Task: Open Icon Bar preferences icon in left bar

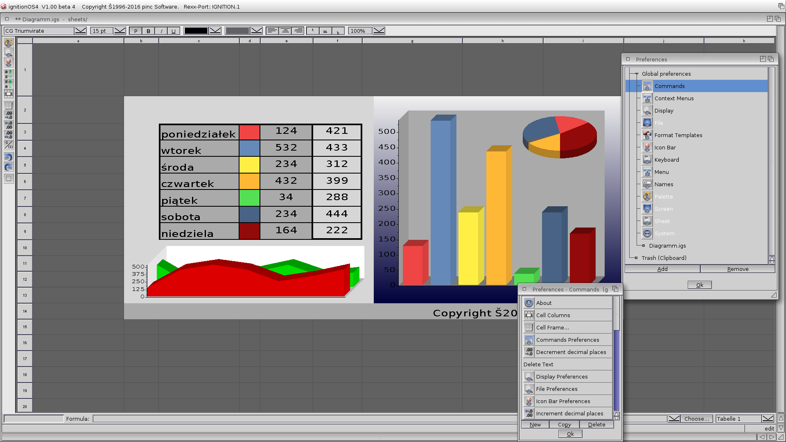Action: click(9, 63)
